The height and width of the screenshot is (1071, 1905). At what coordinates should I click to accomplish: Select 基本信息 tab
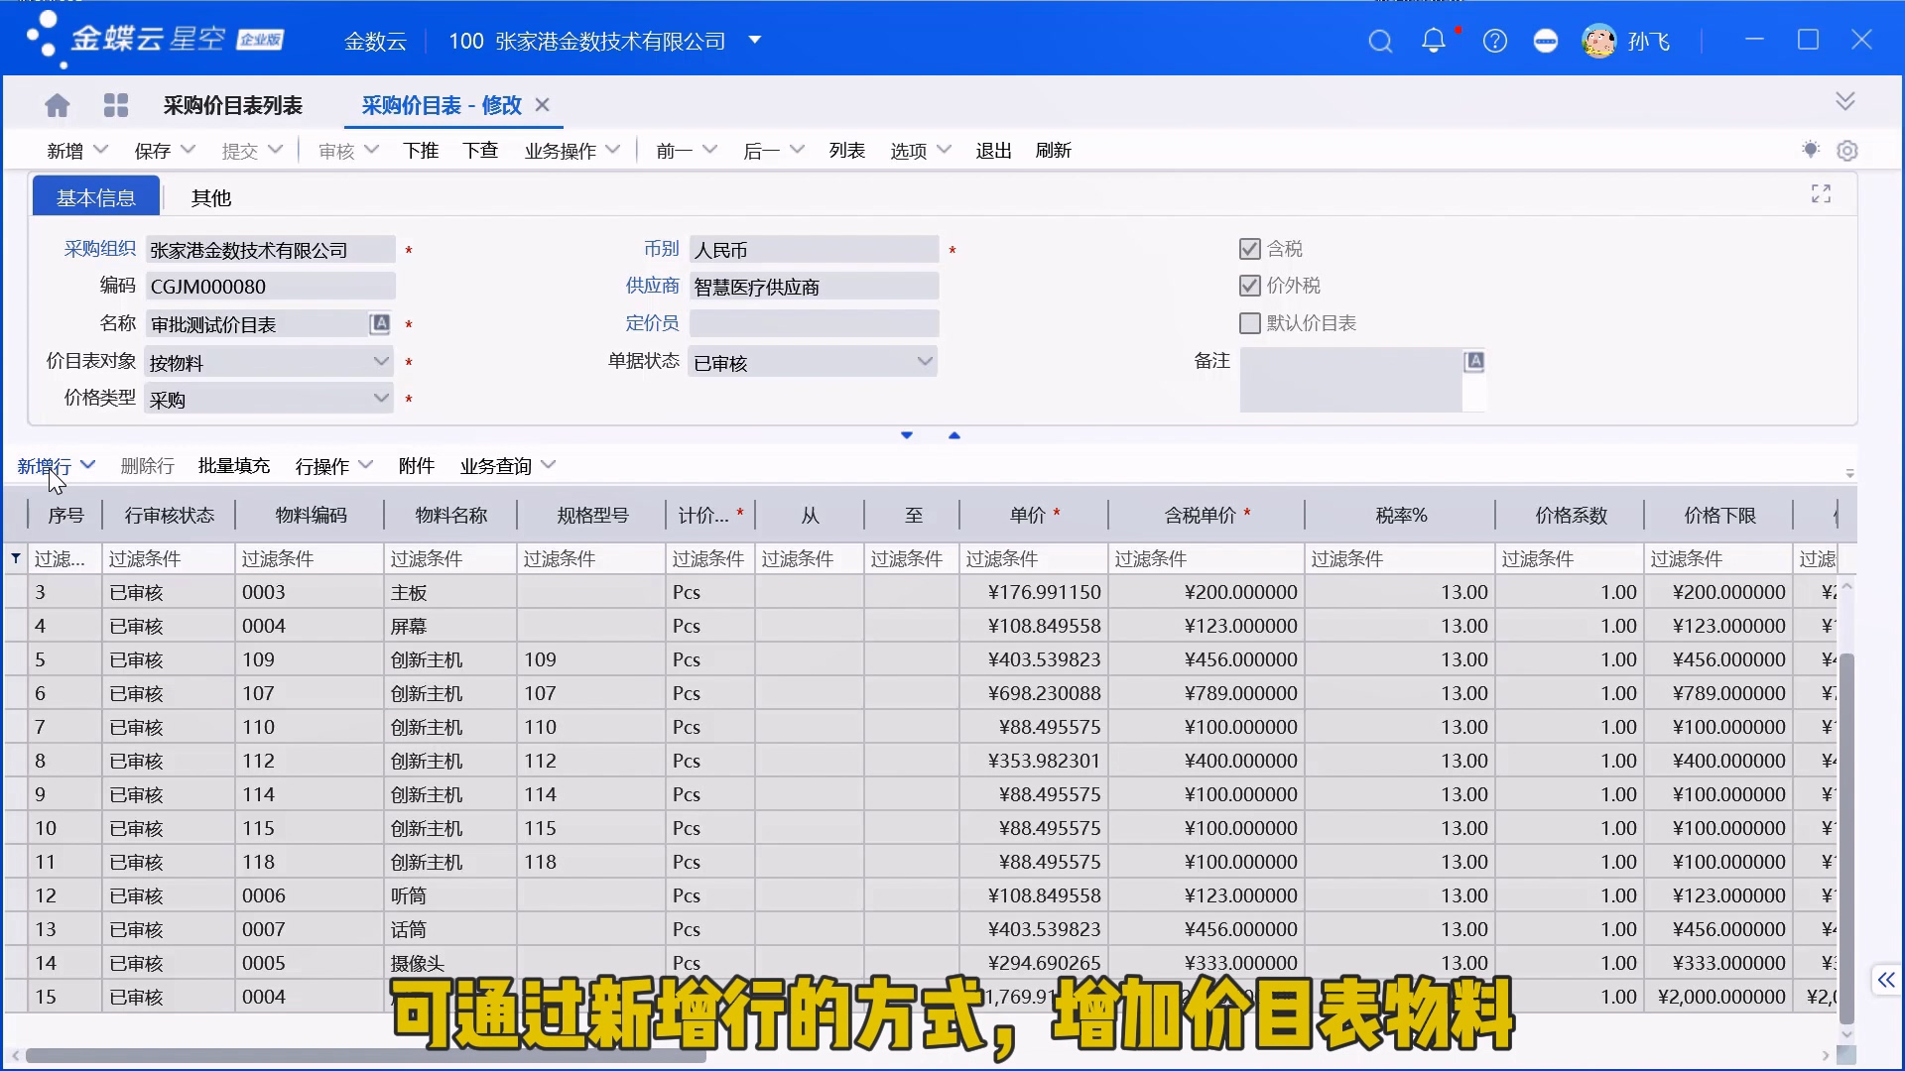point(96,197)
